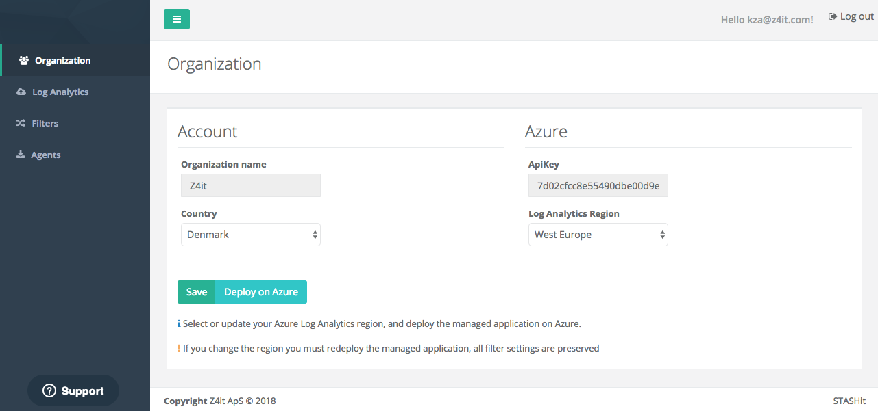
Task: Go to Filters in the sidebar
Action: [x=45, y=124]
